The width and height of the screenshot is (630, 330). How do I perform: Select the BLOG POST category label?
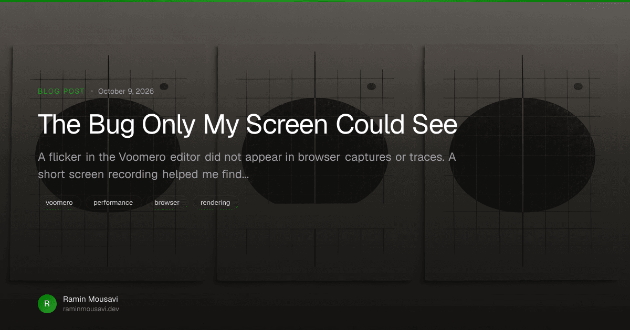click(61, 91)
